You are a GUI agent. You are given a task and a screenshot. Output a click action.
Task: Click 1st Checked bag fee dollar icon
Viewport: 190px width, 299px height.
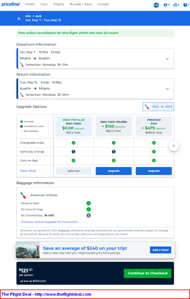[88, 215]
